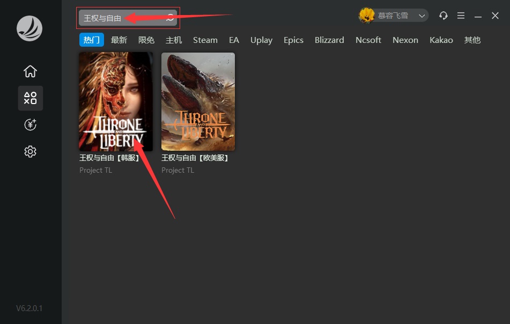Open the 其他 tab
The width and height of the screenshot is (510, 324).
472,40
